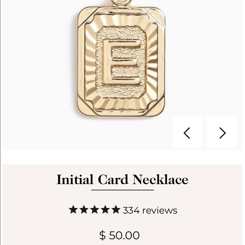Screen dimensions: 245x245
Task: Select the second rating star
Action: [x=84, y=210]
